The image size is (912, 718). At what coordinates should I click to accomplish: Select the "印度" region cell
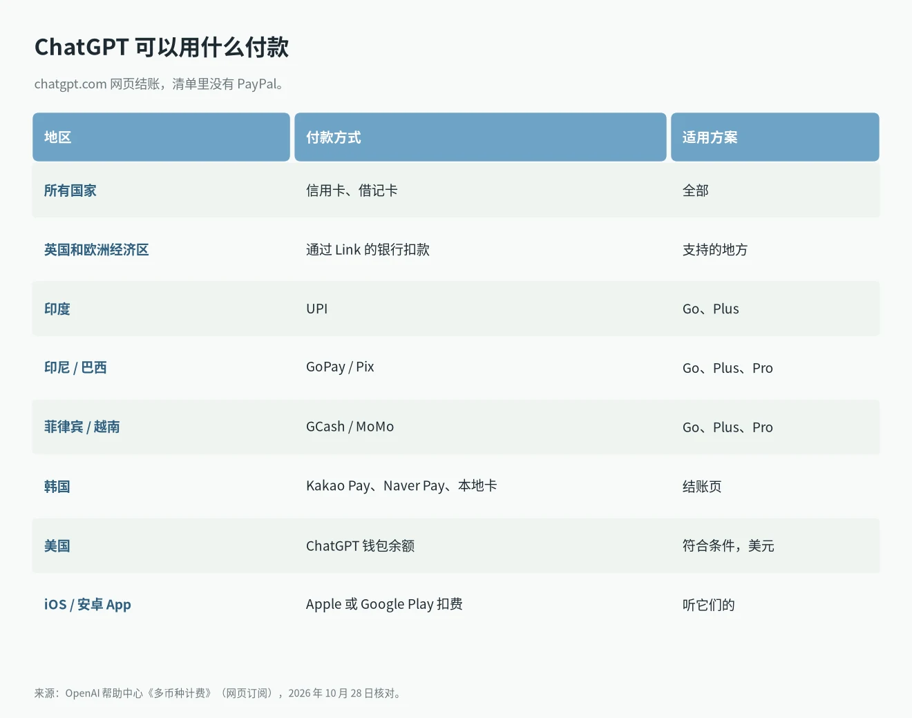(57, 309)
